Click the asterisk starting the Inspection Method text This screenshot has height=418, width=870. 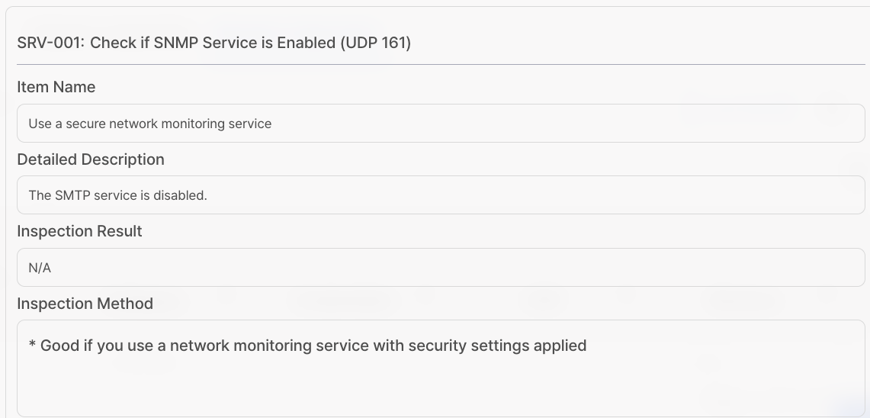33,345
